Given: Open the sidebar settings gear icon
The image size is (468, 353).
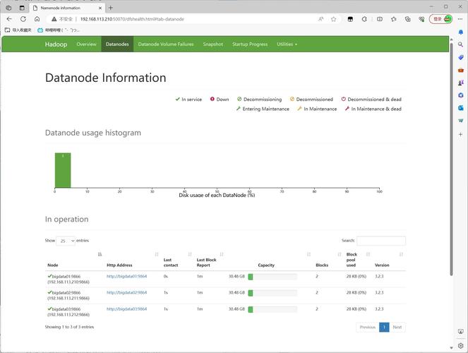Looking at the screenshot, I should (460, 345).
